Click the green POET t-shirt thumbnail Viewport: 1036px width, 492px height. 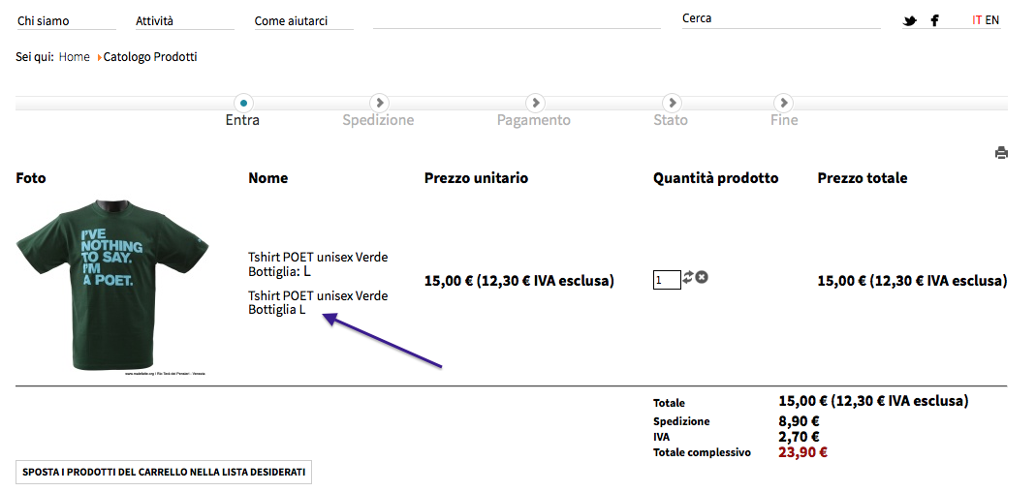tap(112, 285)
